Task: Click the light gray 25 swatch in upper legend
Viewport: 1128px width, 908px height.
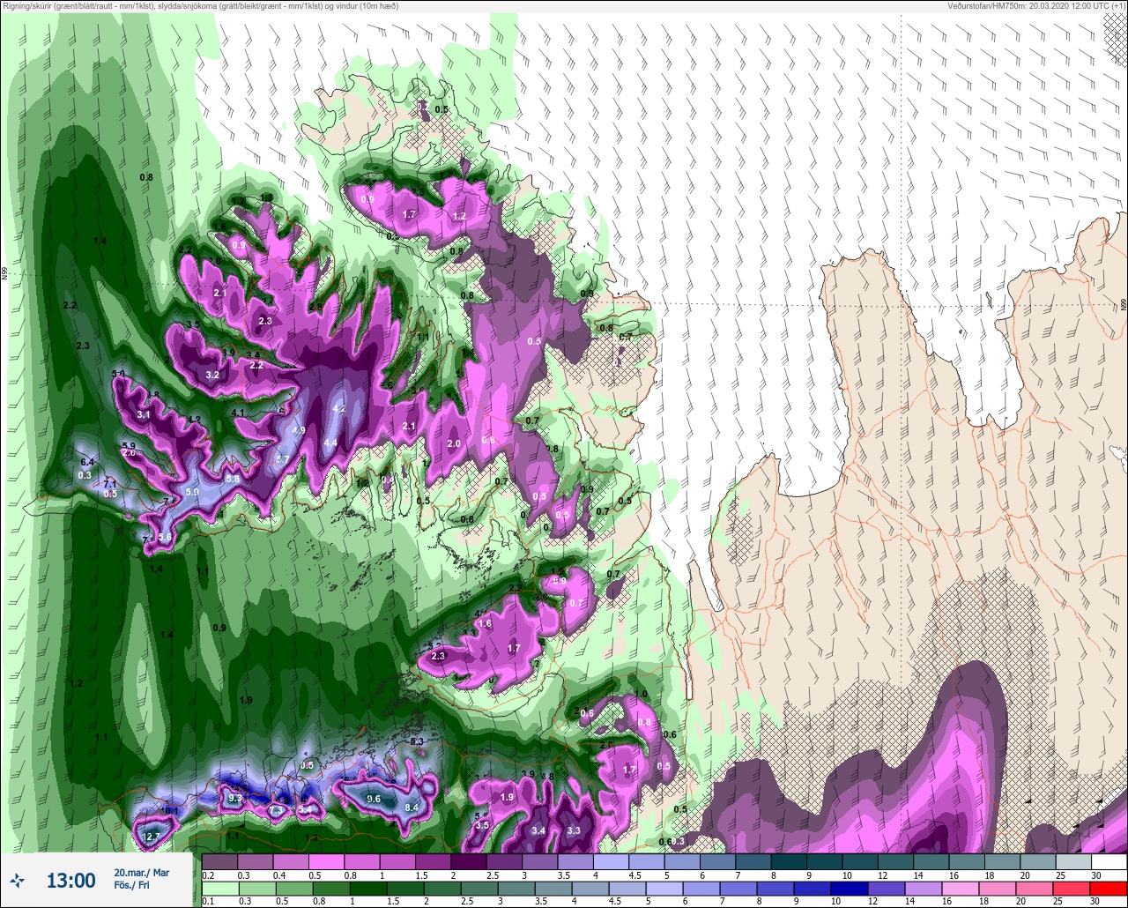Action: (x=1073, y=861)
